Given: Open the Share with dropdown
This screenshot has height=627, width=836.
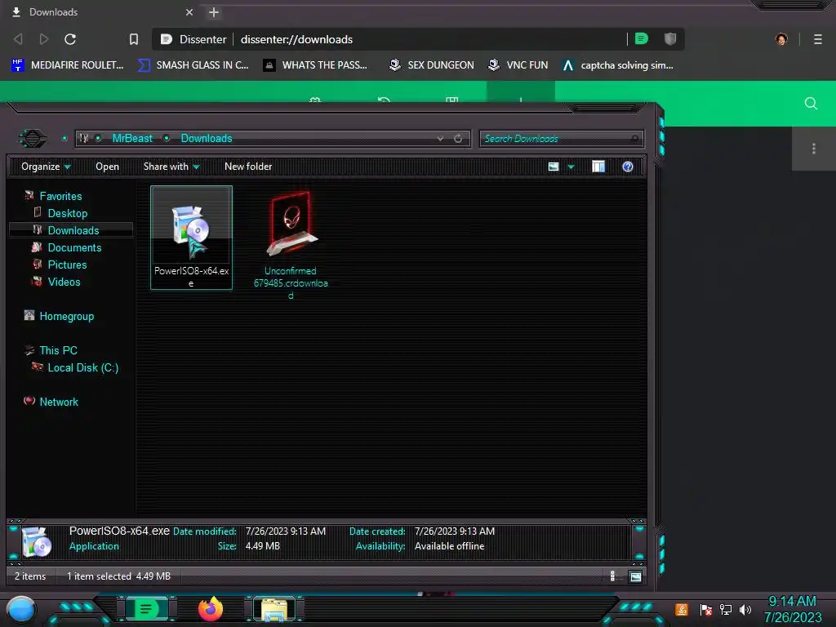Looking at the screenshot, I should click(x=171, y=167).
